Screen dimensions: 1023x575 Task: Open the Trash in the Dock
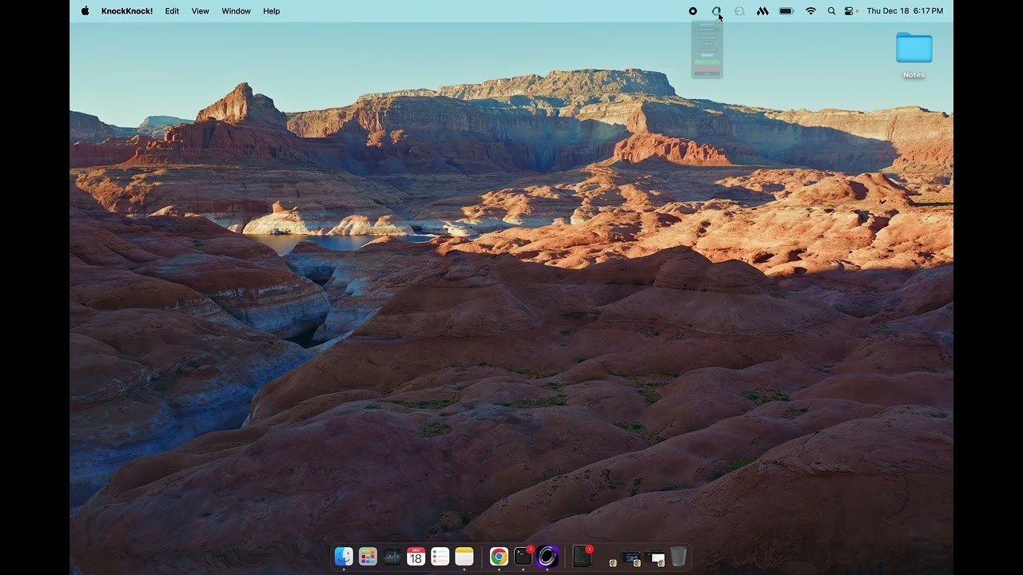pyautogui.click(x=679, y=557)
